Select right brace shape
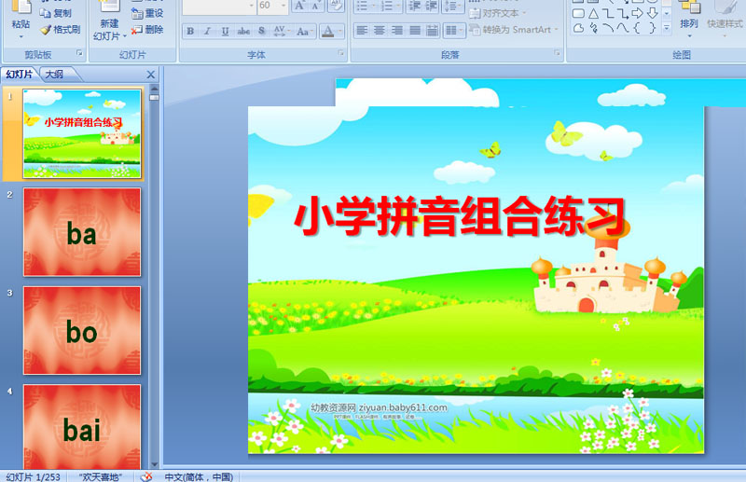 coord(652,29)
